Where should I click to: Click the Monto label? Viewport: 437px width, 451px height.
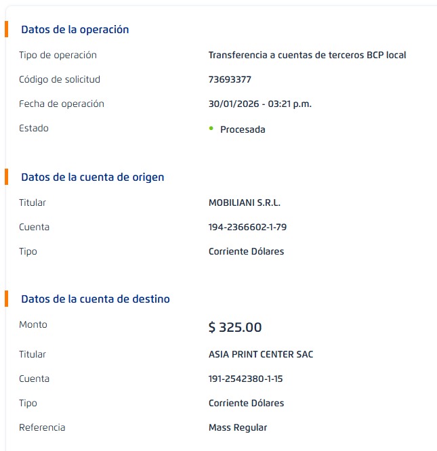pyautogui.click(x=33, y=324)
